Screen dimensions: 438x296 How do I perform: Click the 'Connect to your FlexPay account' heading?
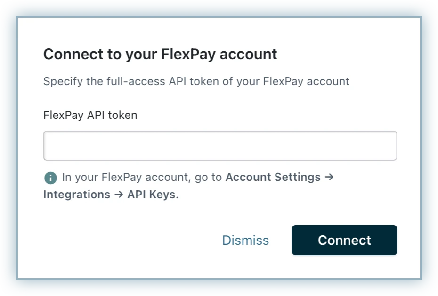(x=160, y=54)
